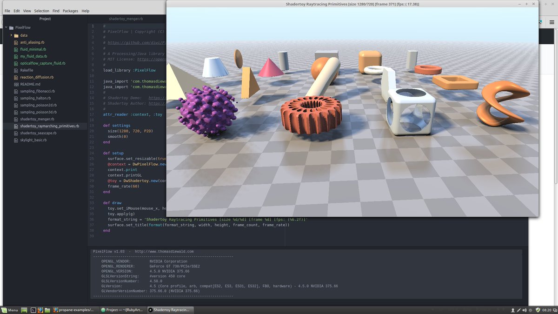This screenshot has width=558, height=314.
Task: Click the user account icon in the system tray
Action: click(513, 309)
